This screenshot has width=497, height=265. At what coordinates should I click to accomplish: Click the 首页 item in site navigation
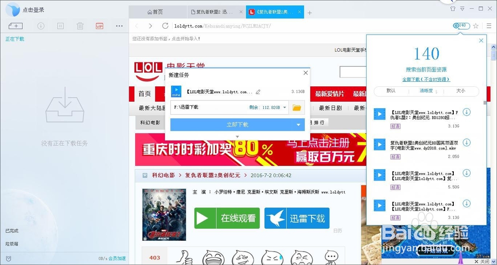pos(145,94)
